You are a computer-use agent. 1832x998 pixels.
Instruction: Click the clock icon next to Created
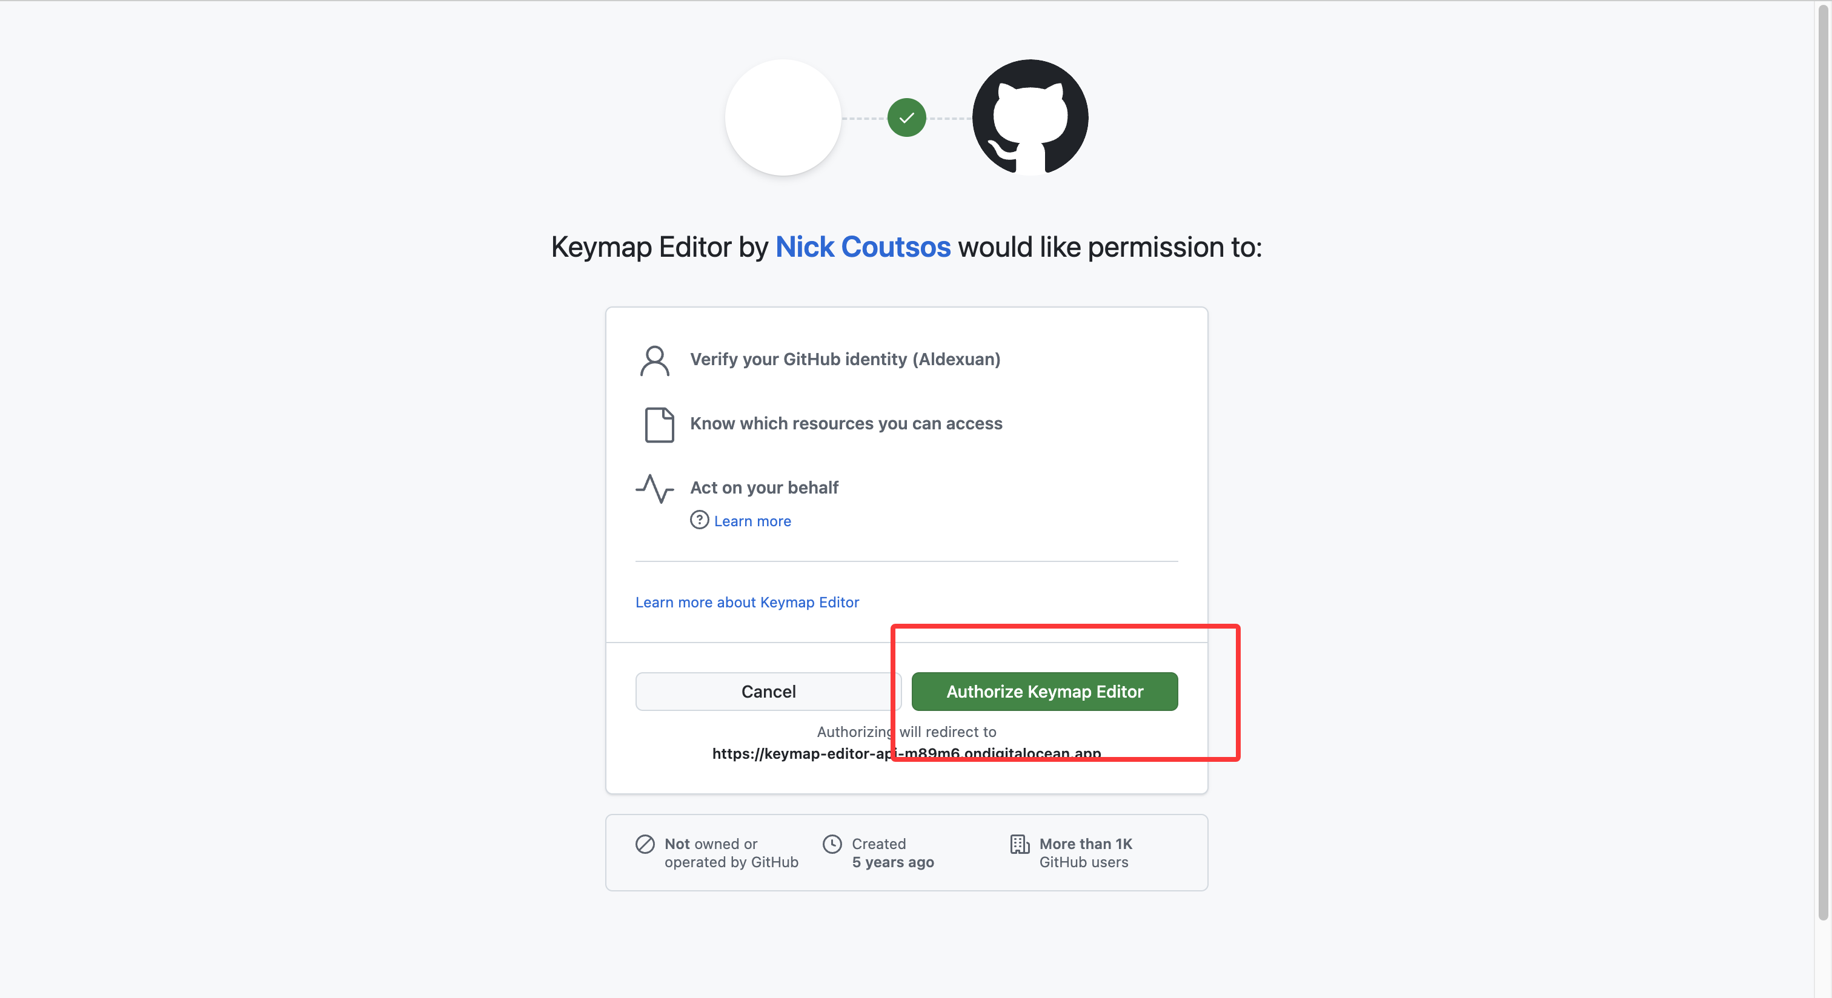point(831,844)
